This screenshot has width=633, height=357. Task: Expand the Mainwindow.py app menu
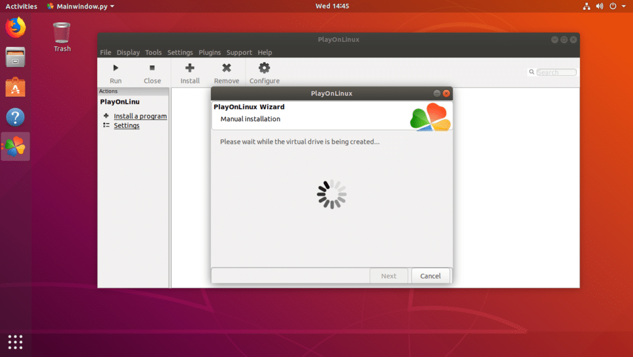click(x=81, y=6)
